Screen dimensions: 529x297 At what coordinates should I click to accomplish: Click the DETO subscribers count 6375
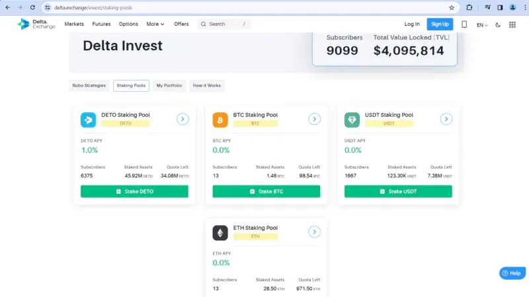(87, 176)
